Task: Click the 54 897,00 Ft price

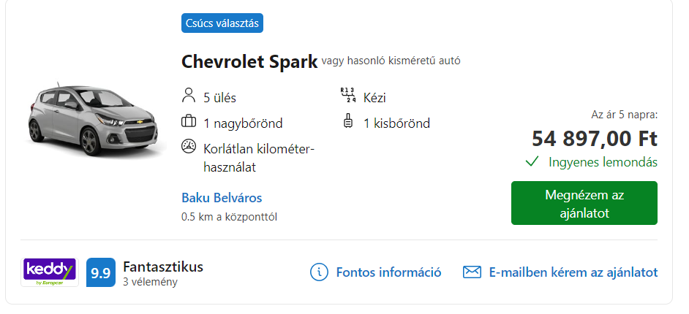Action: (x=595, y=139)
